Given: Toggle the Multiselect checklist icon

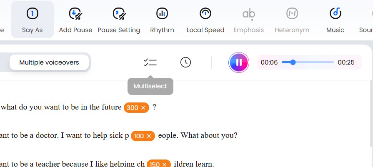Looking at the screenshot, I should pyautogui.click(x=150, y=62).
